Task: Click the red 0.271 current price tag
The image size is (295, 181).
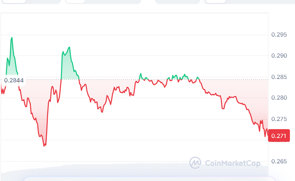Action: [x=279, y=136]
